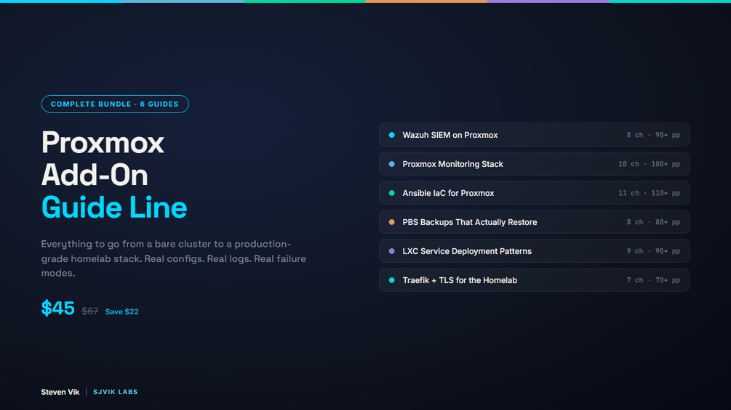Click the Proxmox heading word

(103, 142)
